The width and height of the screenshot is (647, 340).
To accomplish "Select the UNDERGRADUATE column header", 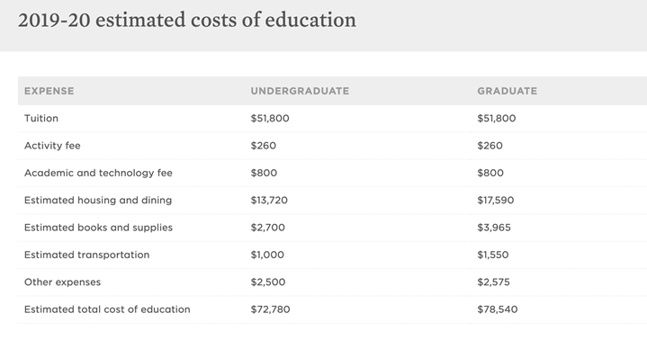I will coord(300,91).
